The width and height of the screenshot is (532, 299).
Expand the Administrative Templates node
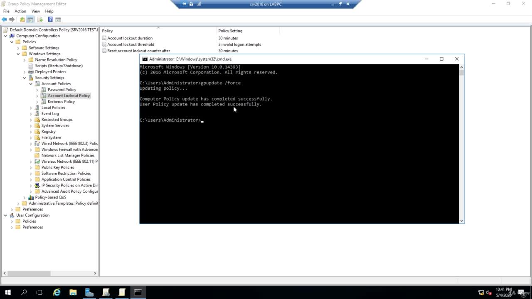(x=18, y=203)
